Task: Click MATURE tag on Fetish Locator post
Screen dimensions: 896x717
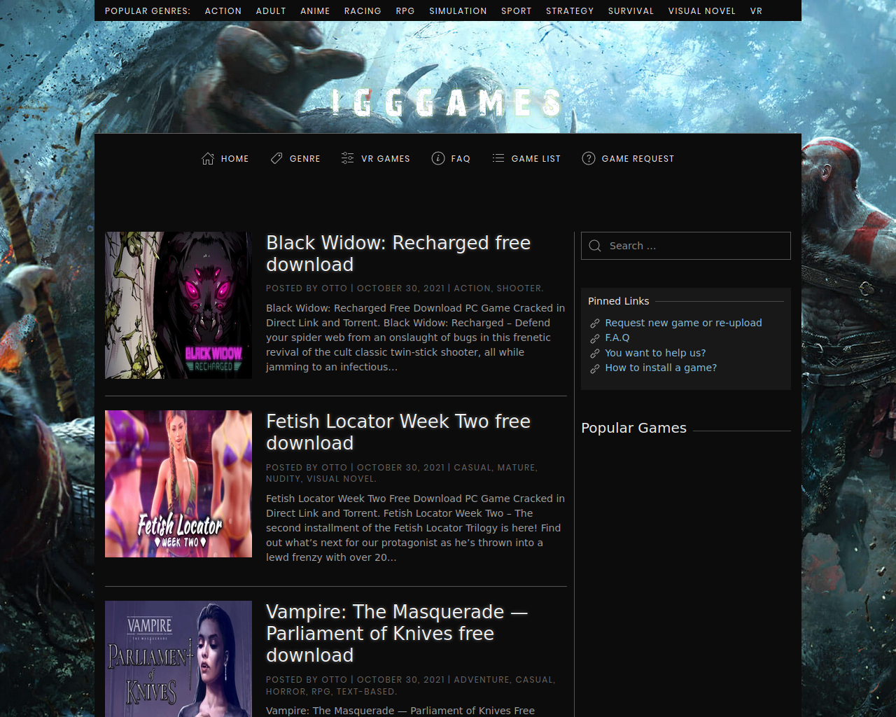Action: pyautogui.click(x=516, y=468)
